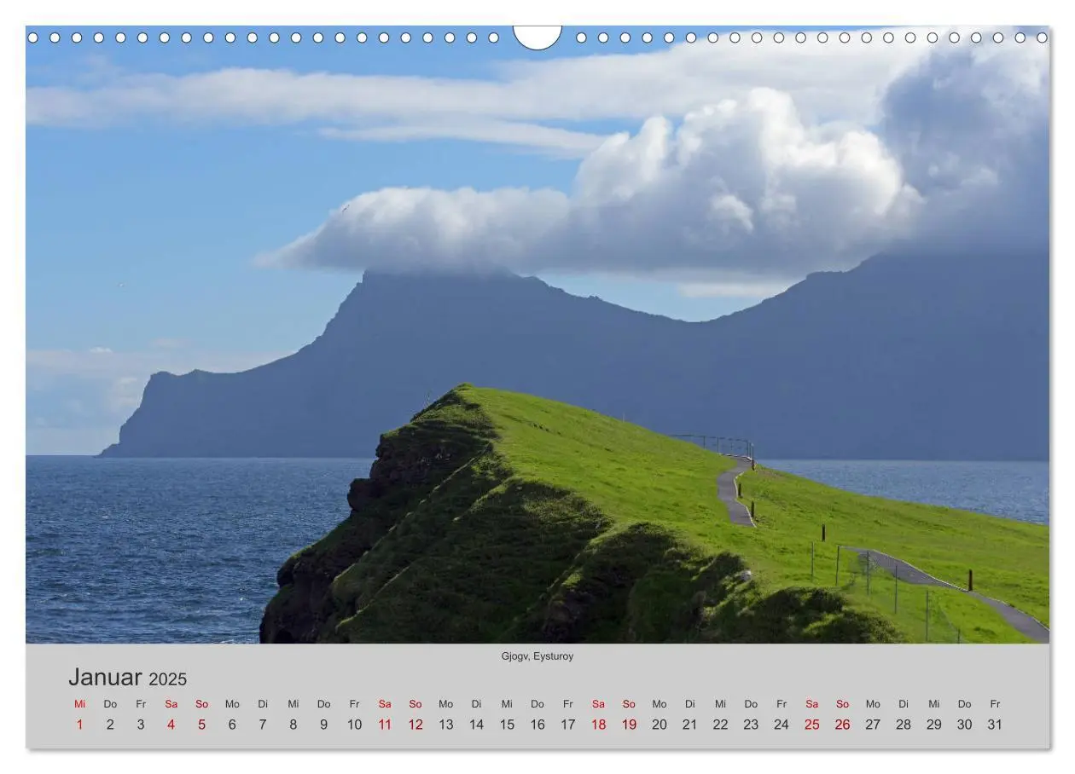Select date 17 in the calendar row
Screen dimensions: 1075x774
coord(567,725)
